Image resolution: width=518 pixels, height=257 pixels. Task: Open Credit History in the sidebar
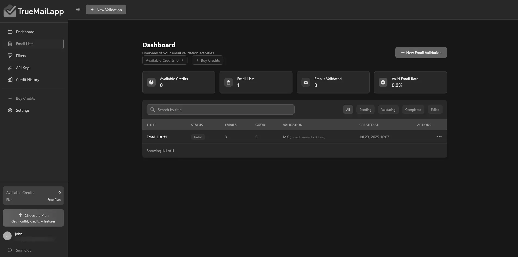tap(33, 80)
